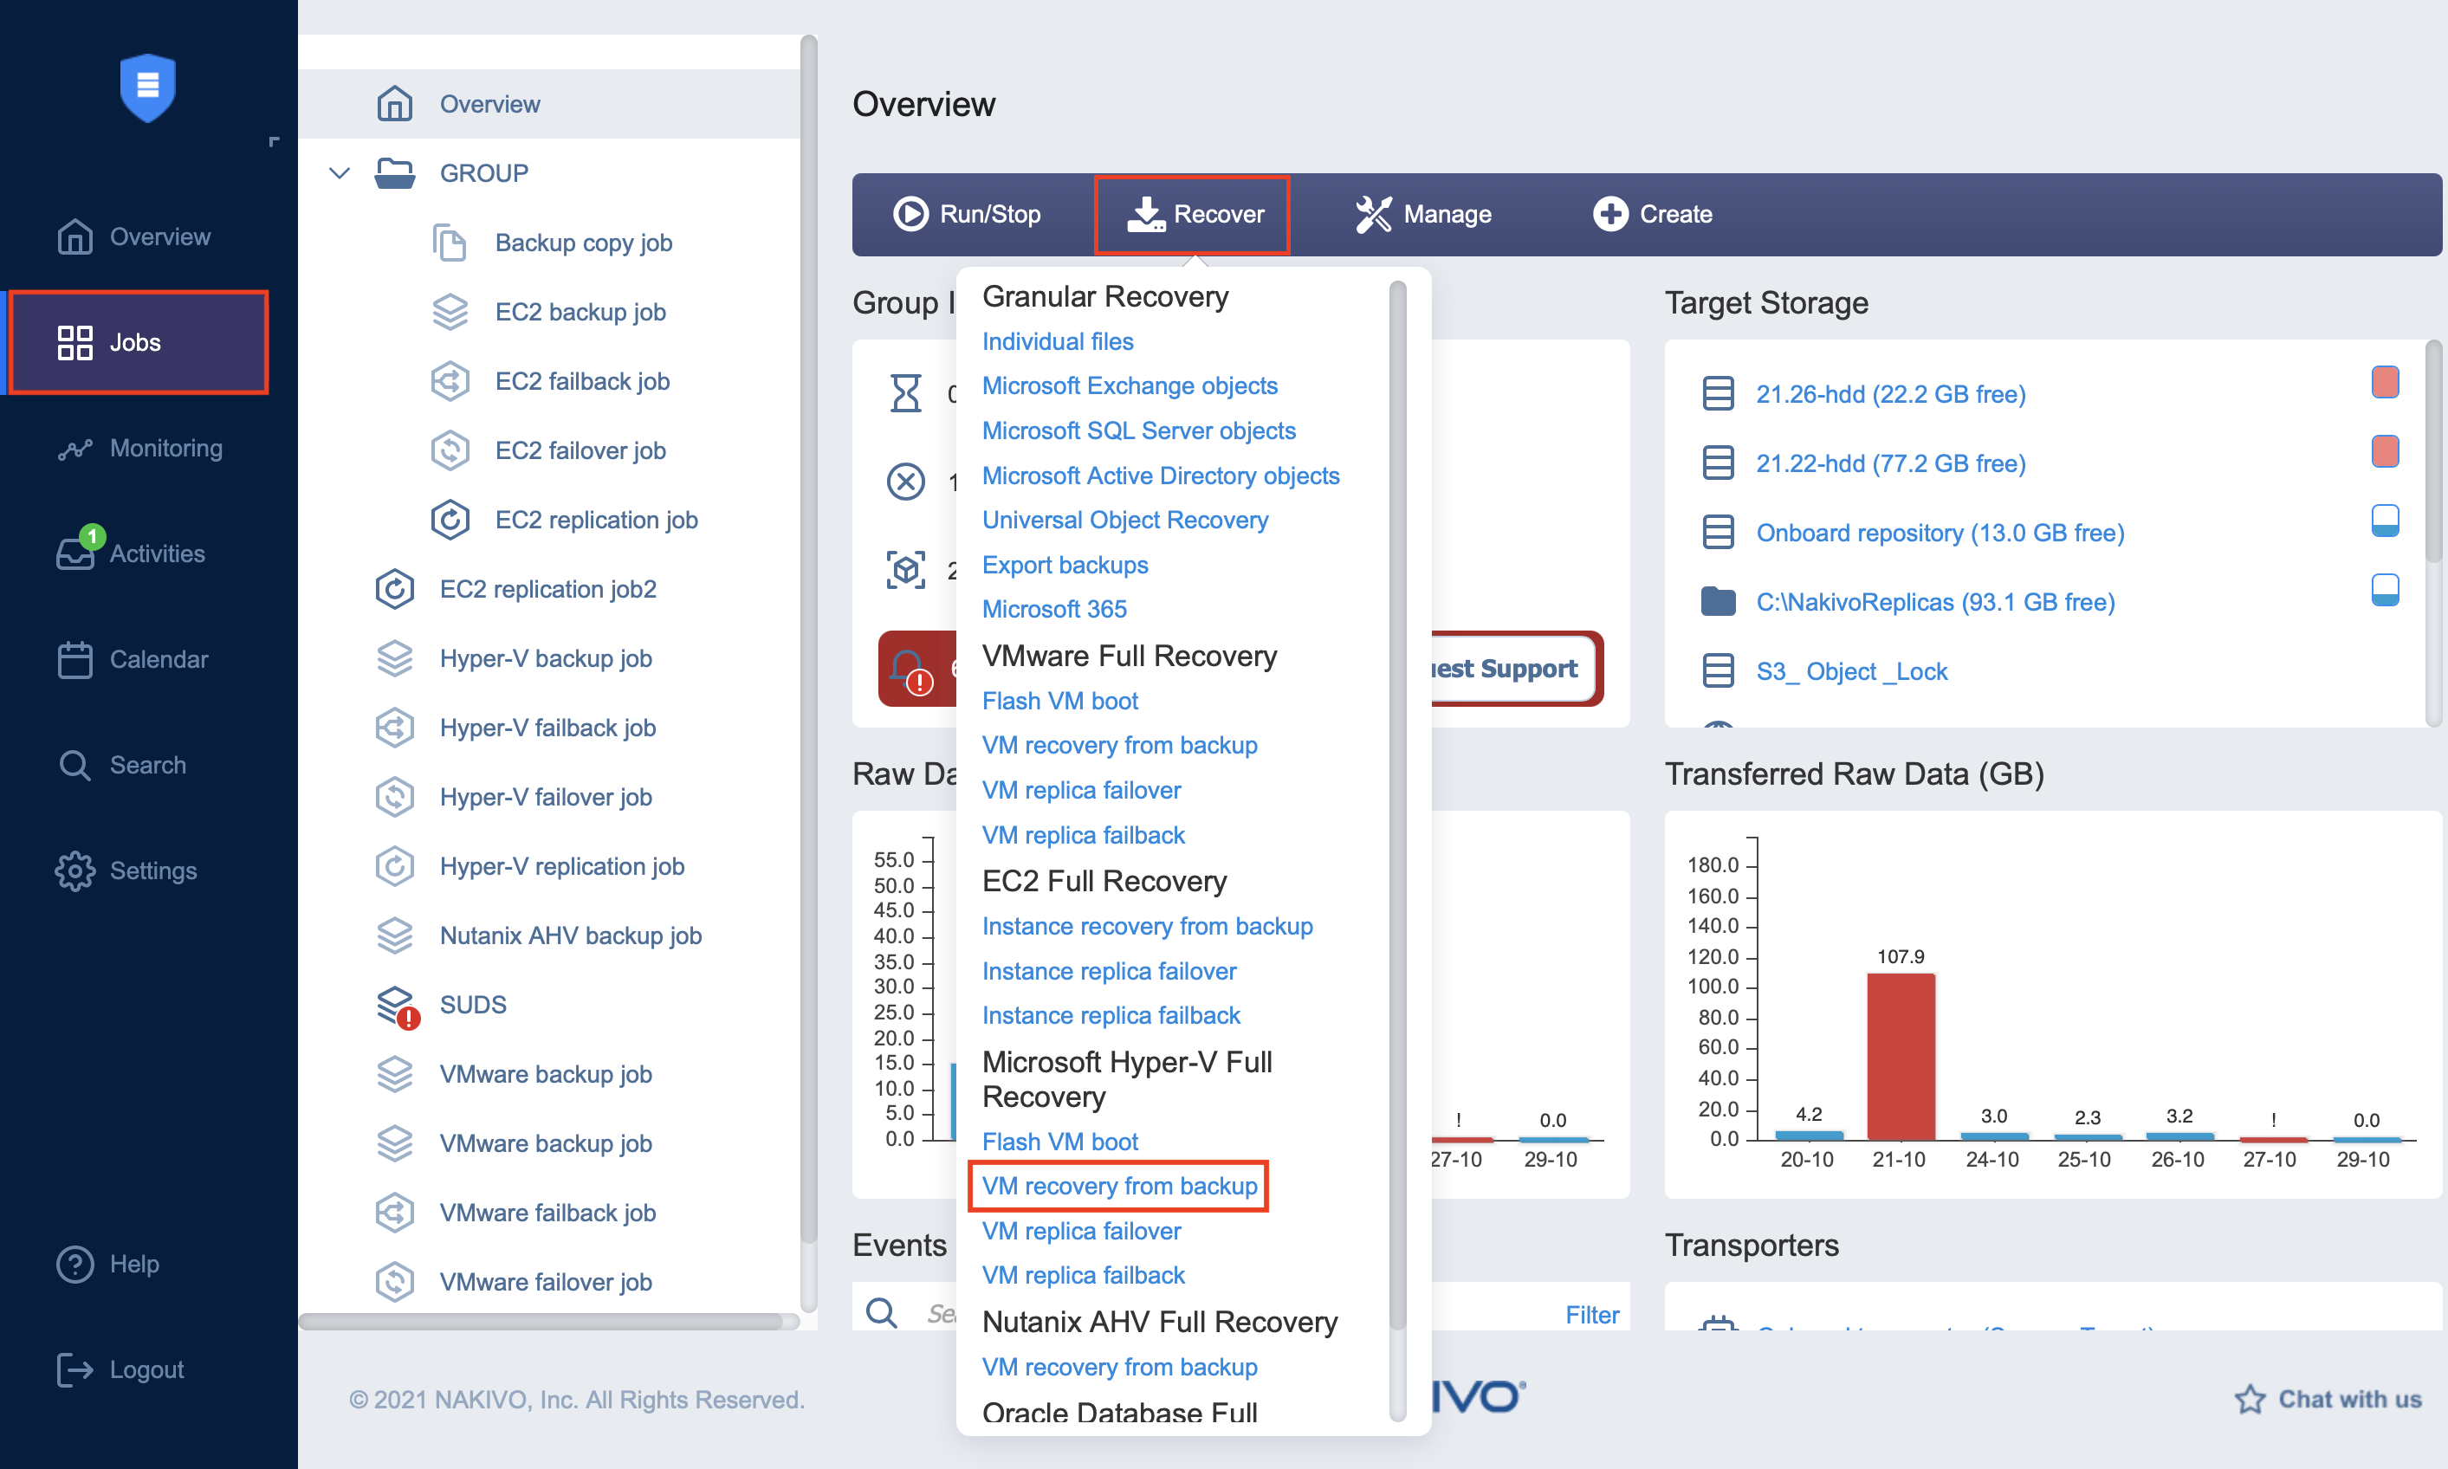Open the Create dropdown menu
2448x1469 pixels.
pyautogui.click(x=1652, y=214)
